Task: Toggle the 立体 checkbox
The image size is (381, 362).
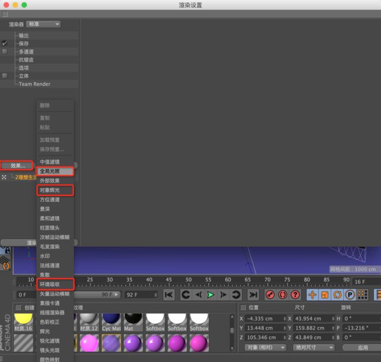Action: [5, 76]
